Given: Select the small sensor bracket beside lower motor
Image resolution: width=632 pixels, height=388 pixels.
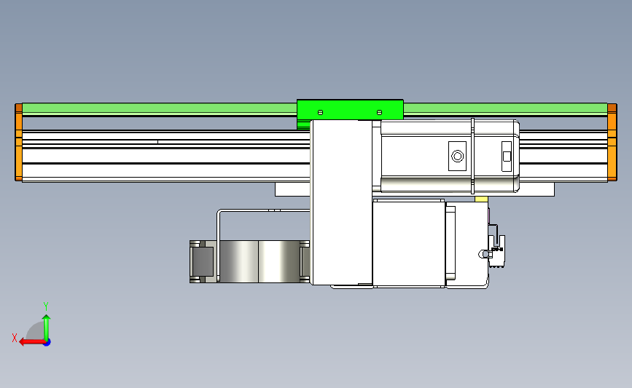Looking at the screenshot, I should pos(496,251).
